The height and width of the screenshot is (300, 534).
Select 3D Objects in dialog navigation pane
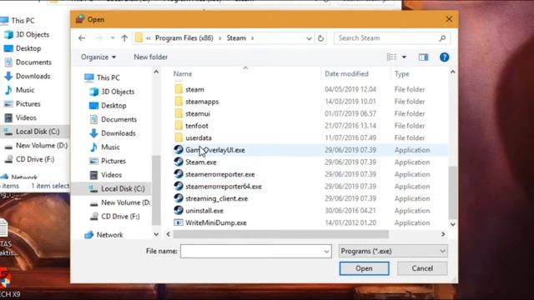coord(118,92)
